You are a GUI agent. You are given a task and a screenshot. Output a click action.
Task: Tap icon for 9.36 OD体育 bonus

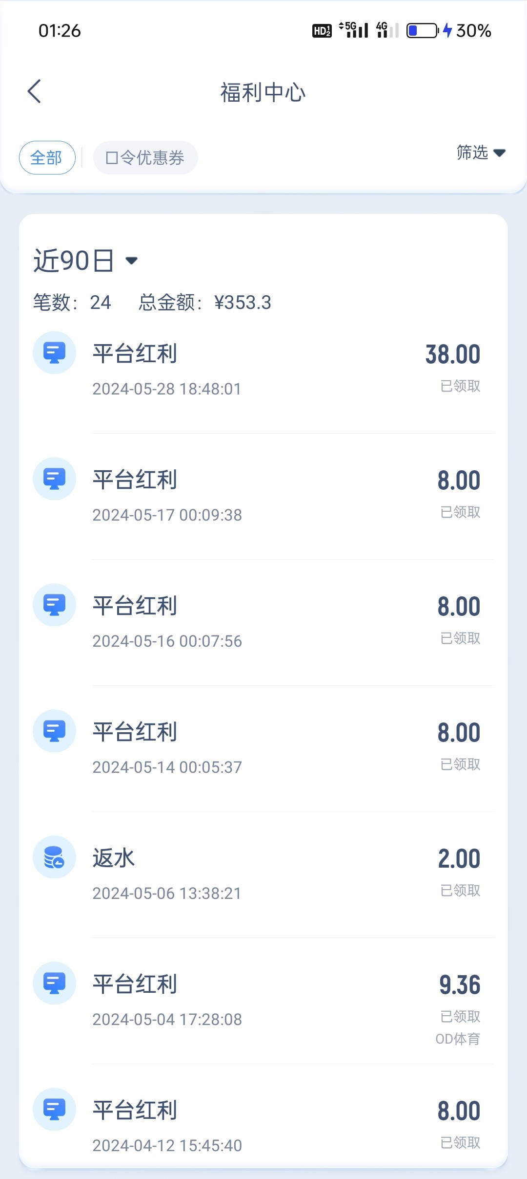tap(54, 983)
